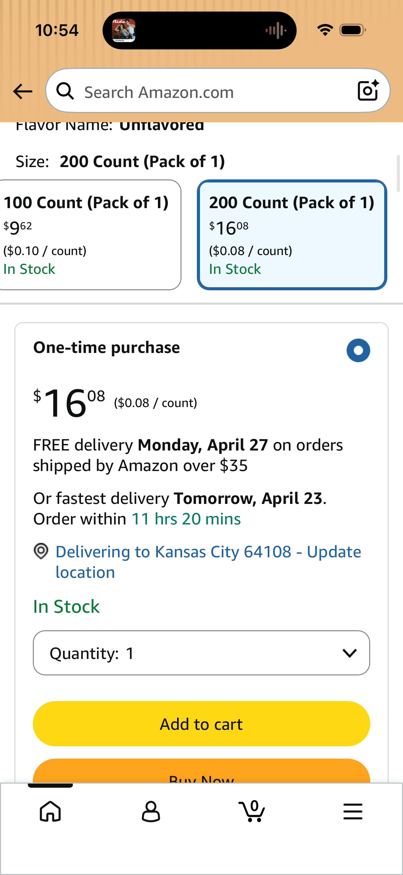This screenshot has width=403, height=875.
Task: Open the hamburger menu icon
Action: click(353, 811)
